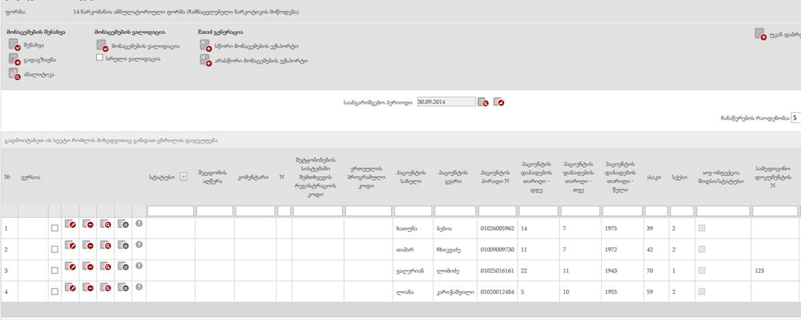The width and height of the screenshot is (801, 320).
Task: Open the სტატუსი column dropdown arrow
Action: pos(184,177)
